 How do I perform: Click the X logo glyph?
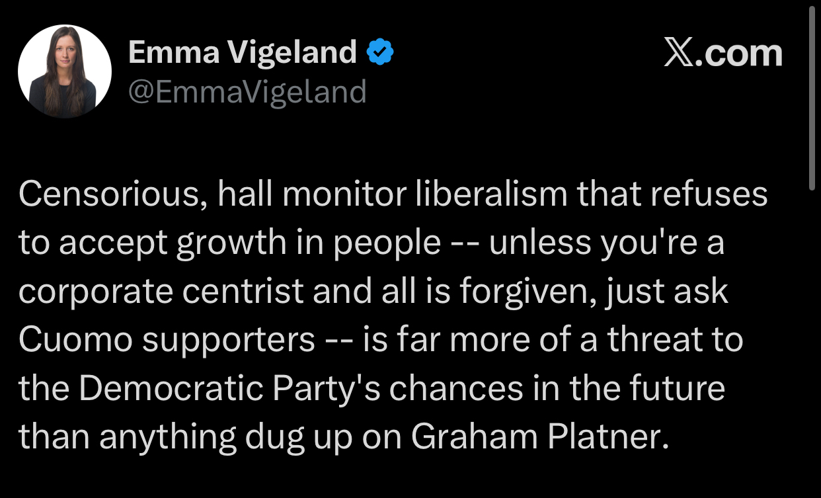[682, 53]
